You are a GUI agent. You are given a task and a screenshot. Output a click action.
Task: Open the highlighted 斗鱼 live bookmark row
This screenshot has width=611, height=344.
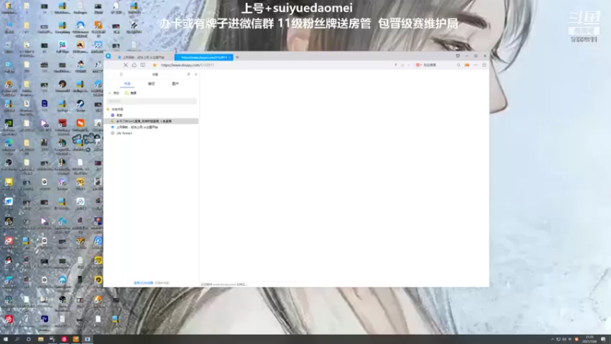tap(151, 122)
